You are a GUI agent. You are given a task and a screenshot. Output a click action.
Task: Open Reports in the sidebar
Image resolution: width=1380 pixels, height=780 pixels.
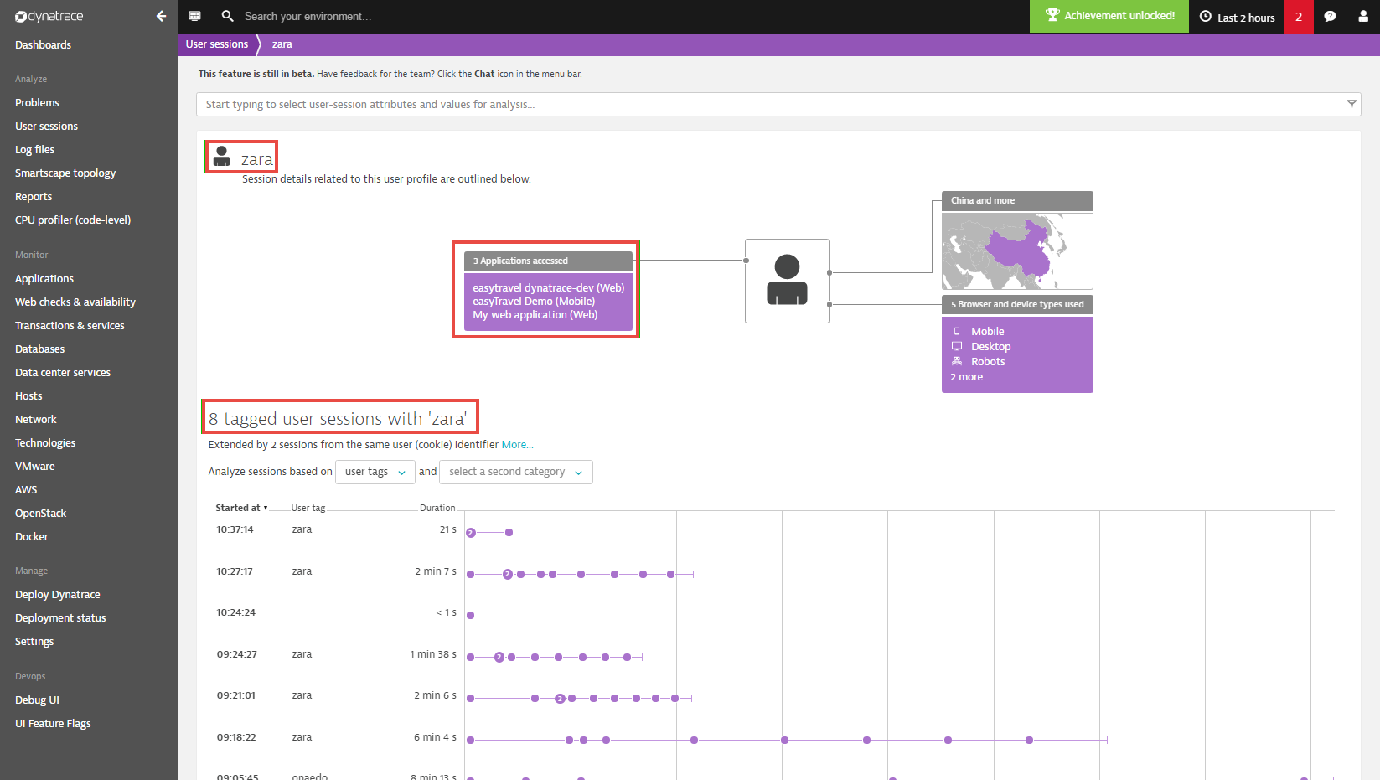coord(34,196)
